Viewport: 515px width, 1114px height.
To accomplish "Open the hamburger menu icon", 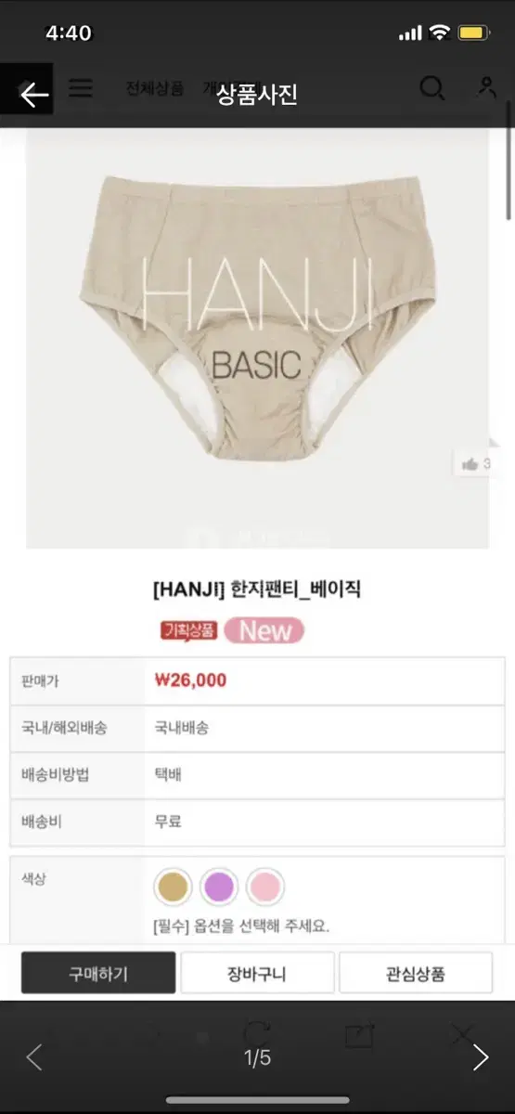I will point(81,88).
